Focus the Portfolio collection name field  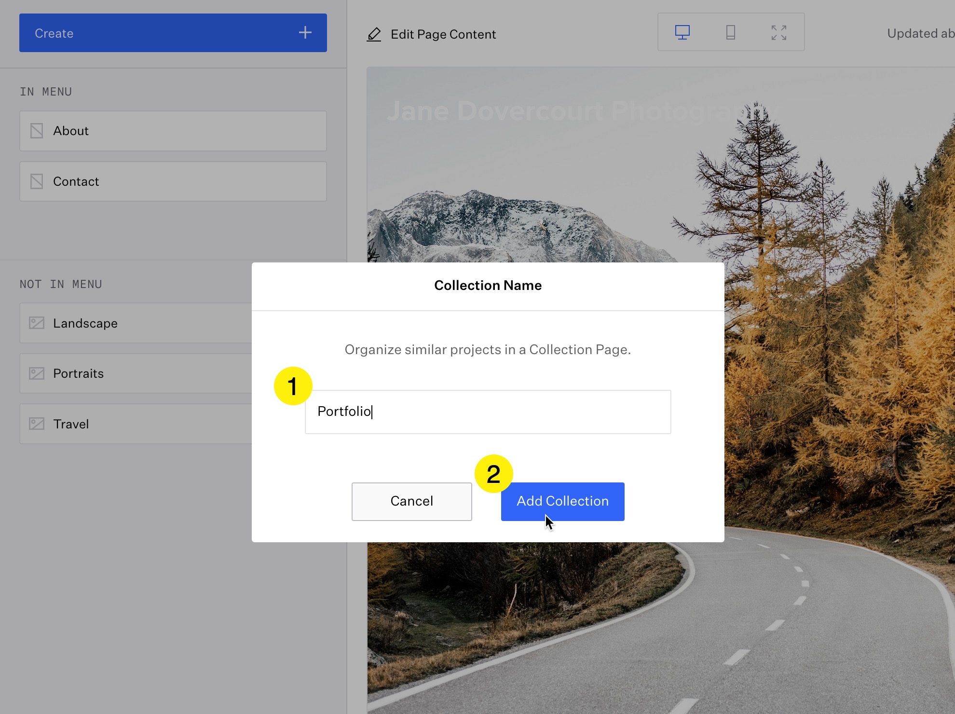(x=487, y=412)
